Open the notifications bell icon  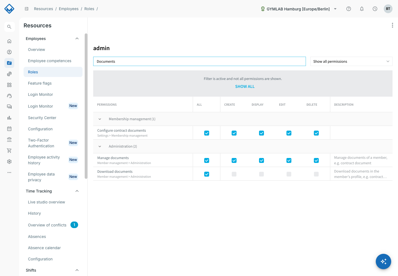(362, 9)
